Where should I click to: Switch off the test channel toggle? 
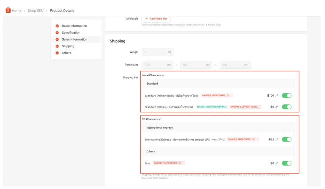[x=287, y=163]
